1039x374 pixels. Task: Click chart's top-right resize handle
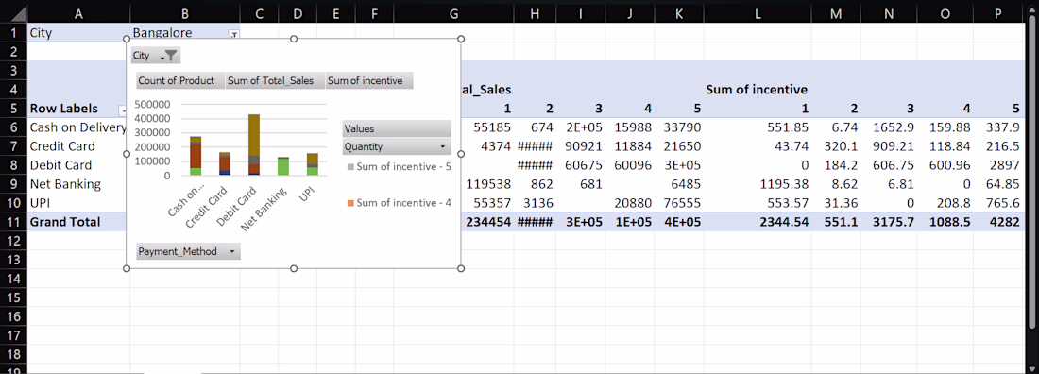tap(461, 39)
